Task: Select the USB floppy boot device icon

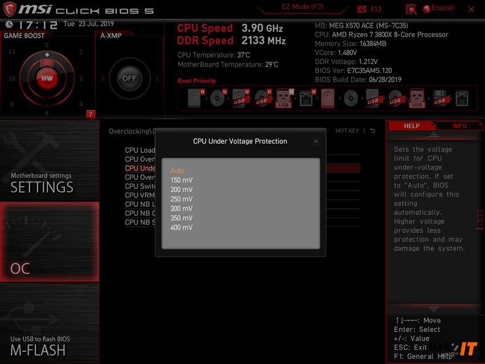Action: click(439, 99)
